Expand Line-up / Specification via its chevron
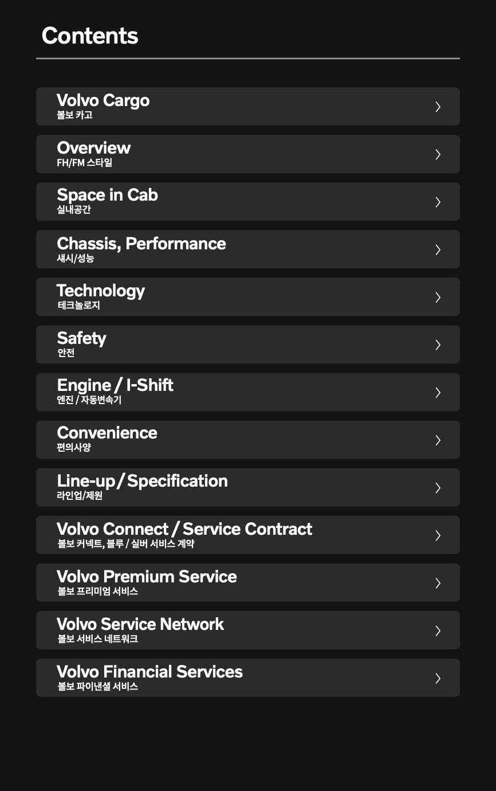Screen dimensions: 496x791 coord(438,487)
